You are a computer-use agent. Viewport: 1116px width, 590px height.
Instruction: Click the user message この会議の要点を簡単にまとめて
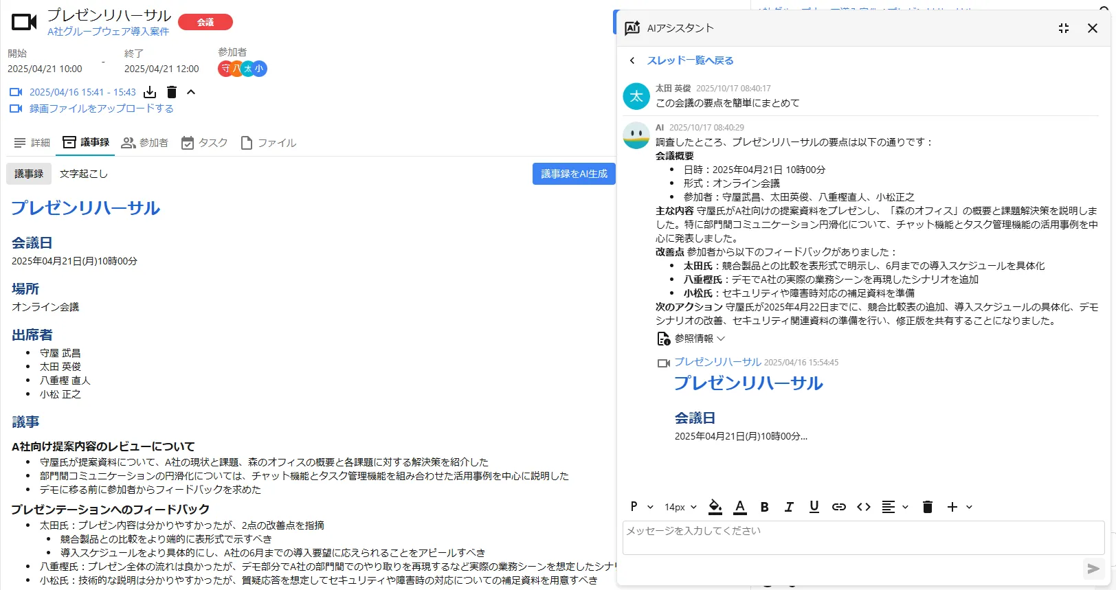[727, 103]
